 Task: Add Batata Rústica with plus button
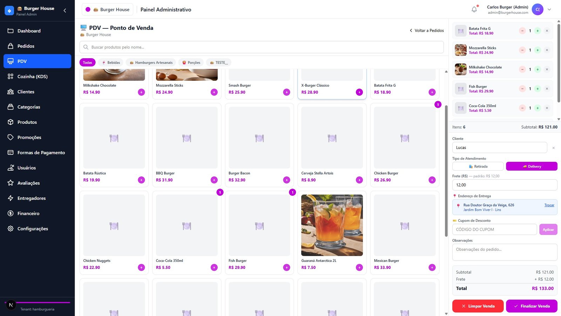(141, 180)
